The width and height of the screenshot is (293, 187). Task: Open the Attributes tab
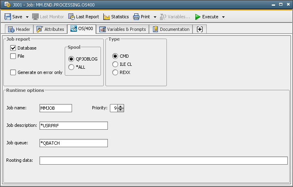coord(50,29)
